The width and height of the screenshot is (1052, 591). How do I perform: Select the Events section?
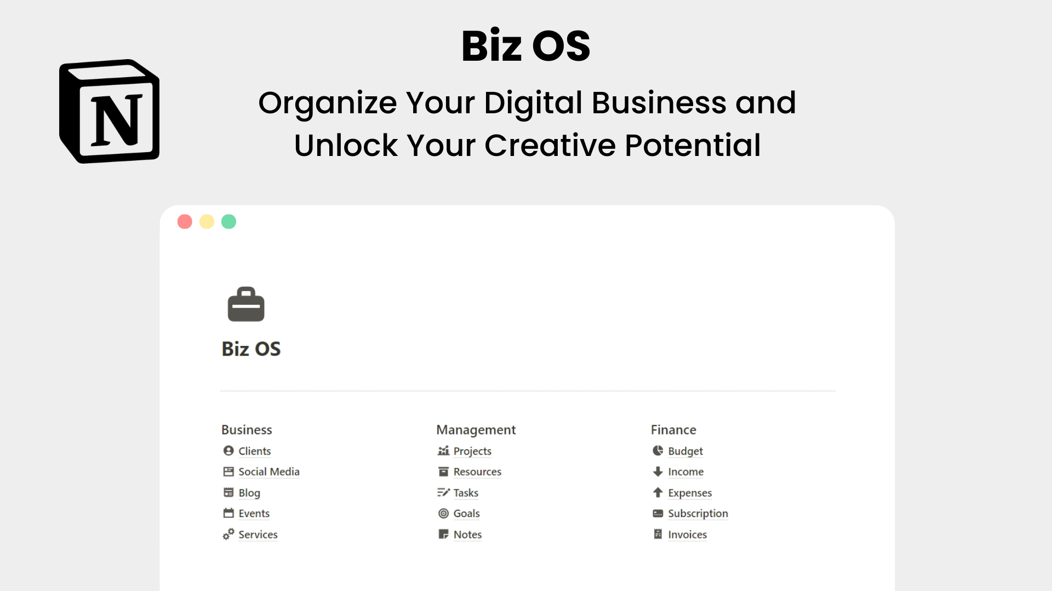254,513
